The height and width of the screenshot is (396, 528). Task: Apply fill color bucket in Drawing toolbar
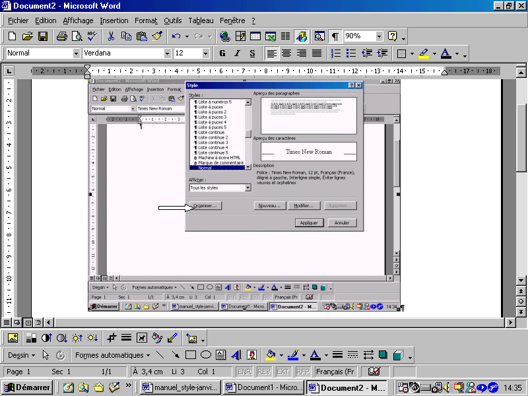(x=271, y=355)
